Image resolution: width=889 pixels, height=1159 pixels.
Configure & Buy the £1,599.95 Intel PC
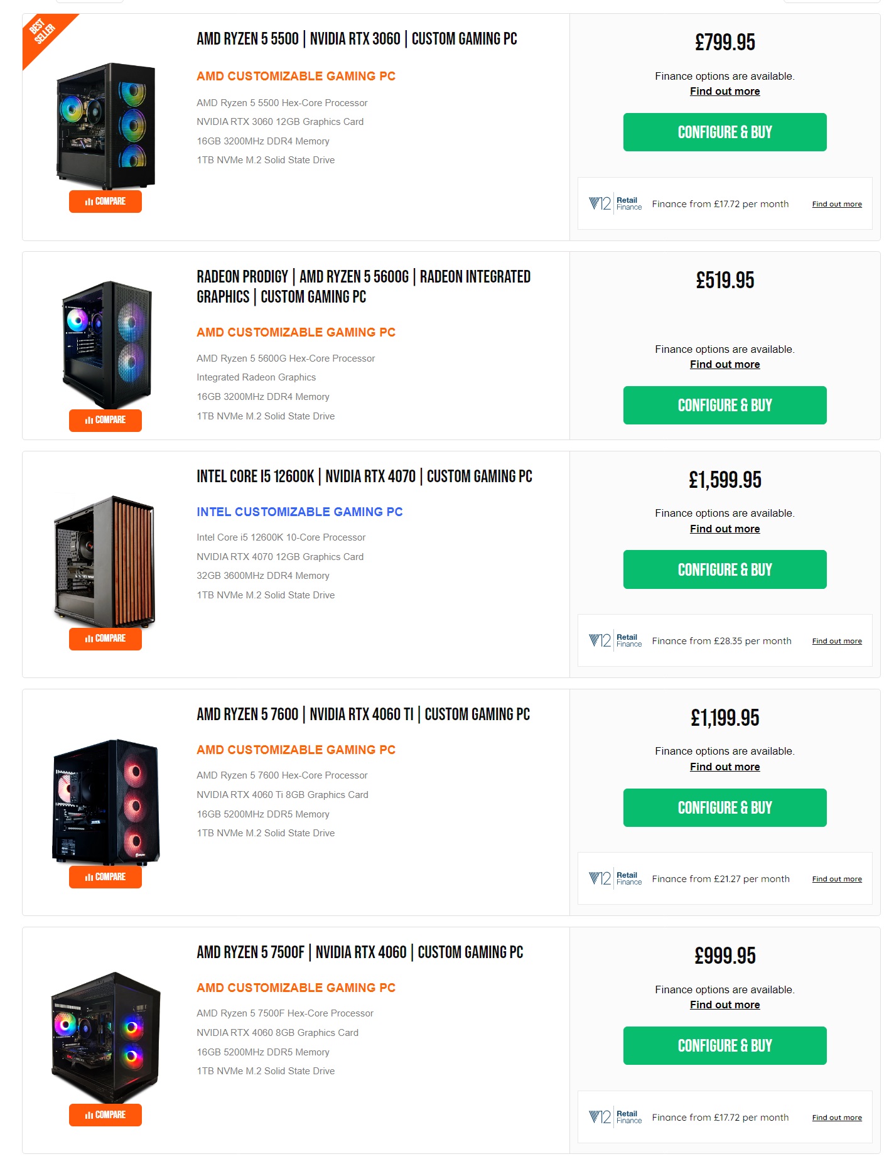(x=725, y=569)
